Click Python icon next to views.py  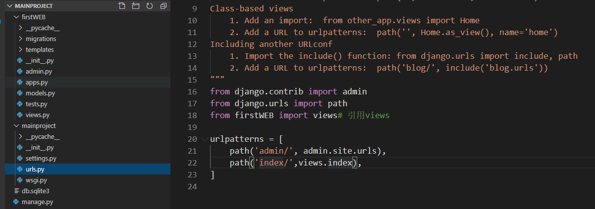coord(20,115)
